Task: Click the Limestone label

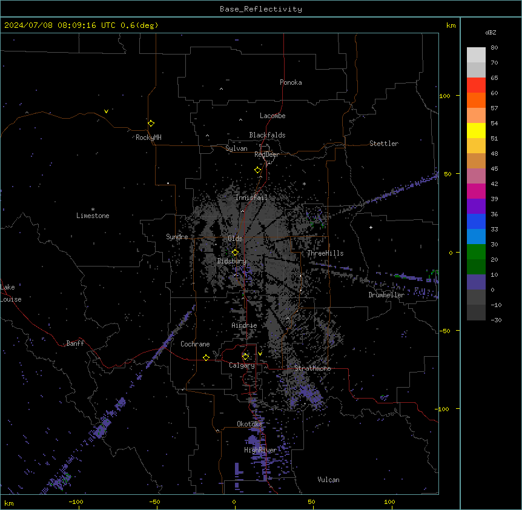Action: [x=93, y=216]
